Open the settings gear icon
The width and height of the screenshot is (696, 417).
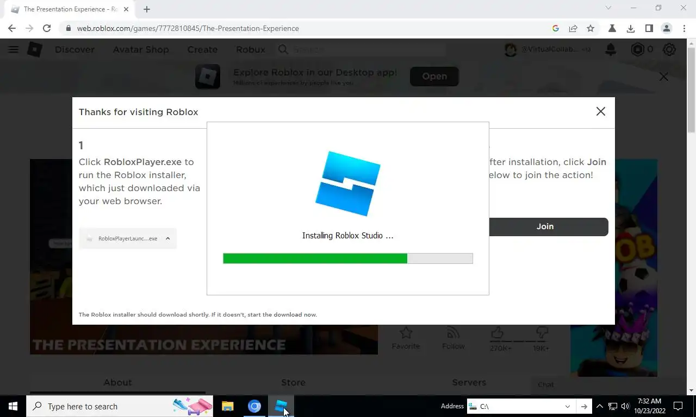tap(669, 49)
